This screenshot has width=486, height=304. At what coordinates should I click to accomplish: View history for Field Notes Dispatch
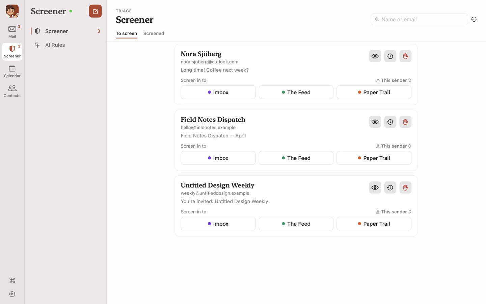click(390, 122)
